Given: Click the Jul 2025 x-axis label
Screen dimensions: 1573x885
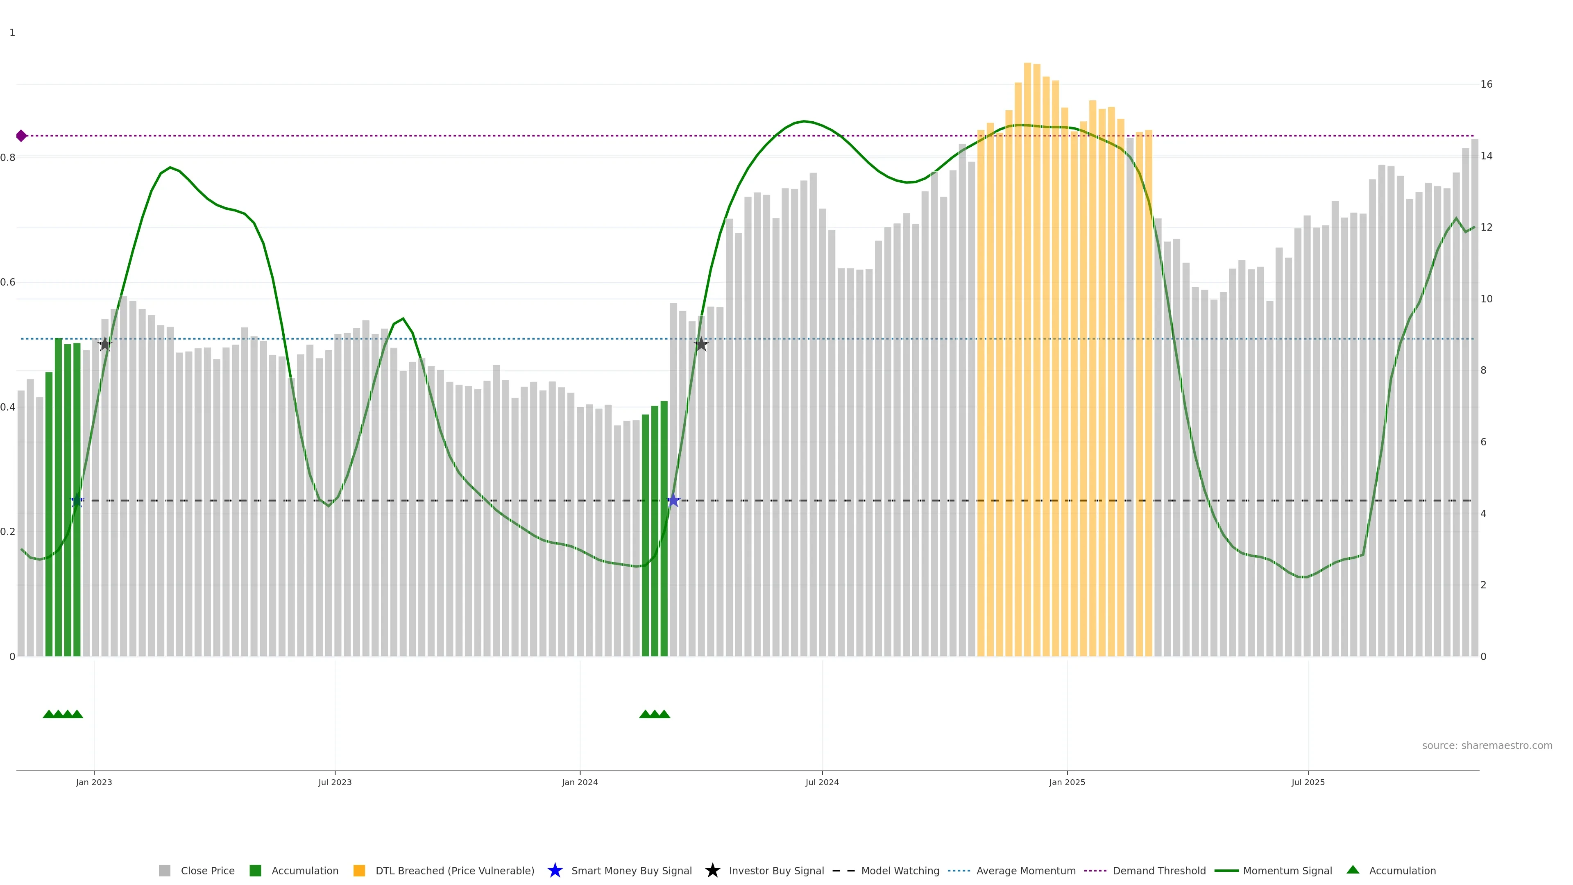Looking at the screenshot, I should (x=1308, y=783).
